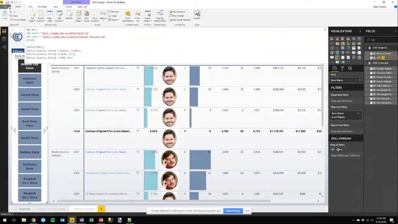Viewport: 398px width, 224px height.
Task: Switch to Data view in left sidebar
Action: pos(4,39)
